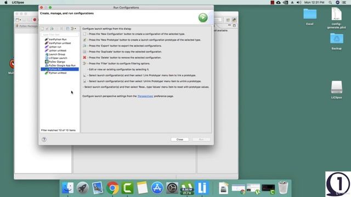
Task: Switch to PyDev Package Explorer tab
Action: click(x=27, y=26)
